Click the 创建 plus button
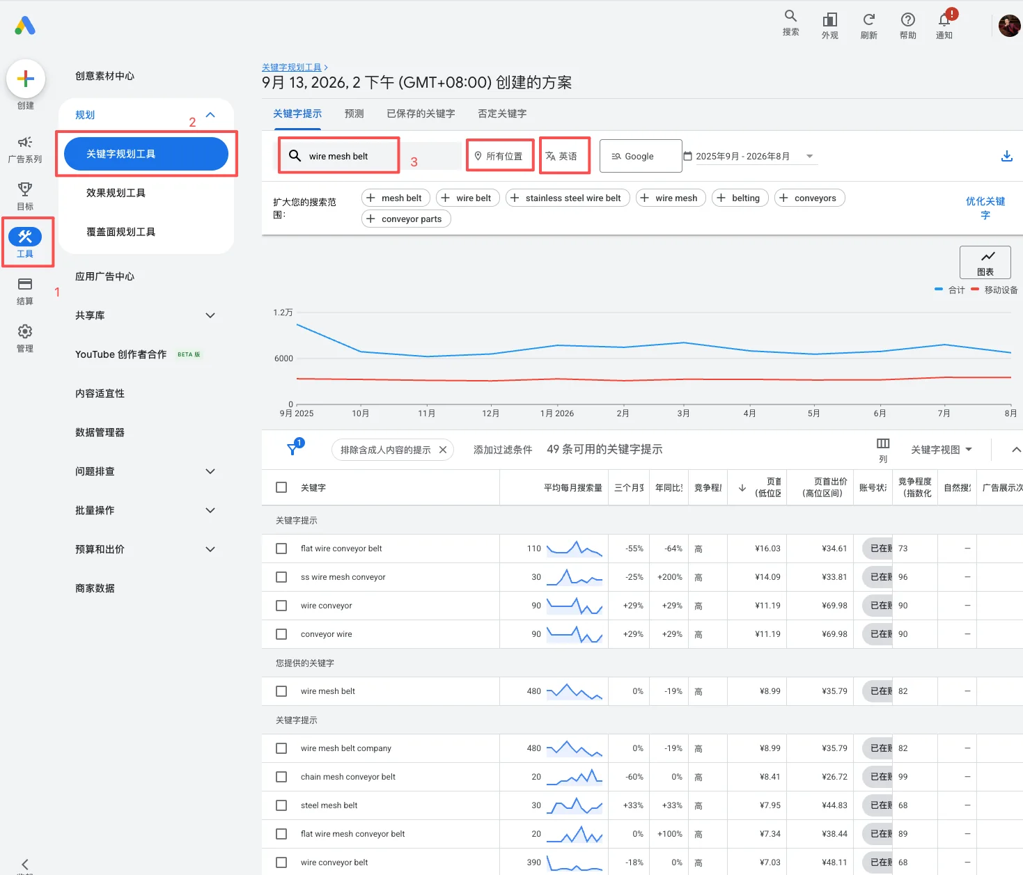Image resolution: width=1023 pixels, height=875 pixels. coord(26,79)
